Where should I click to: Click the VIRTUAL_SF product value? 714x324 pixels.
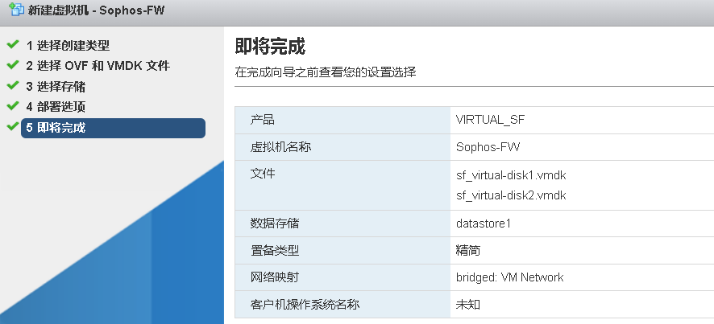[490, 121]
